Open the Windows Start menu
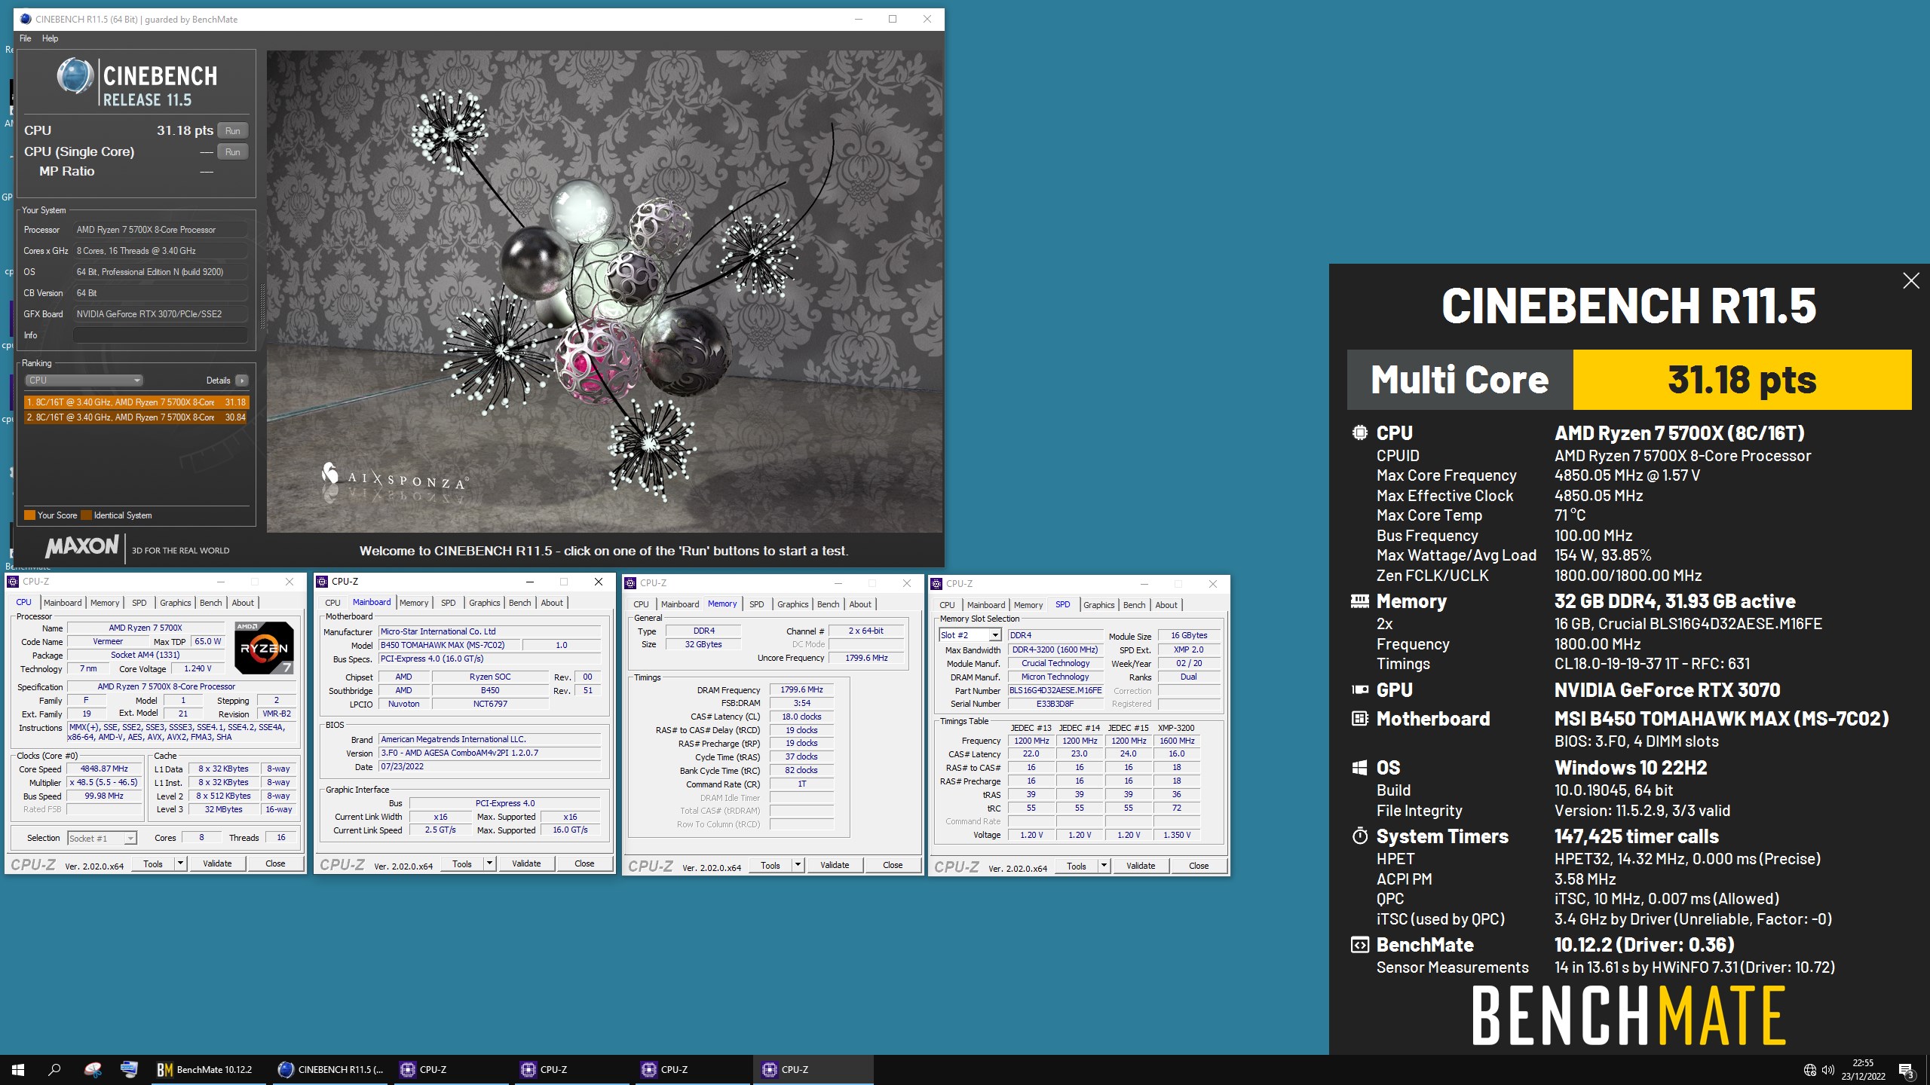 pyautogui.click(x=18, y=1069)
